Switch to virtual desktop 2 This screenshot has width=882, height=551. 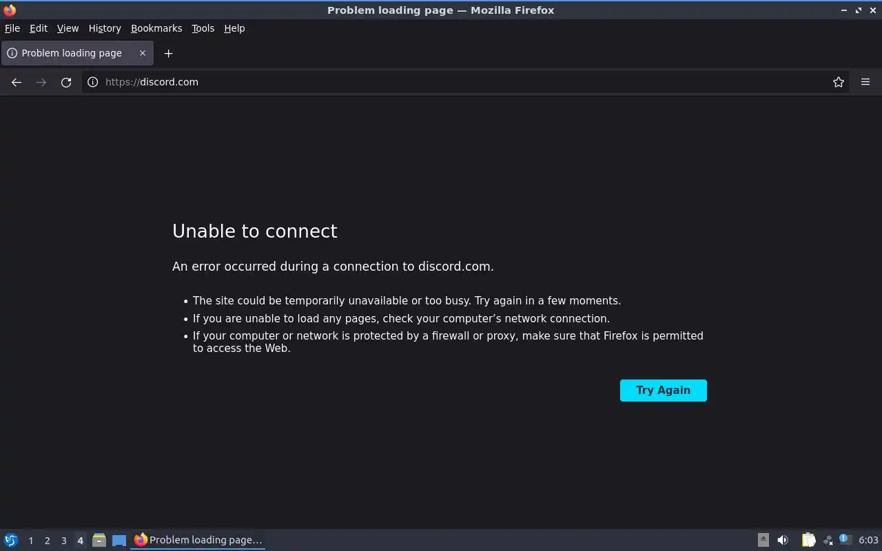pos(48,541)
